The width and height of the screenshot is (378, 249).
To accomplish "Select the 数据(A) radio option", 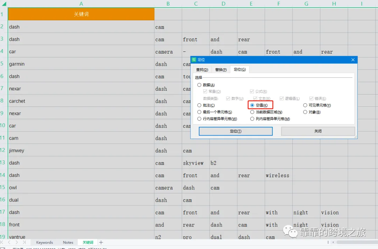I will tap(199, 85).
